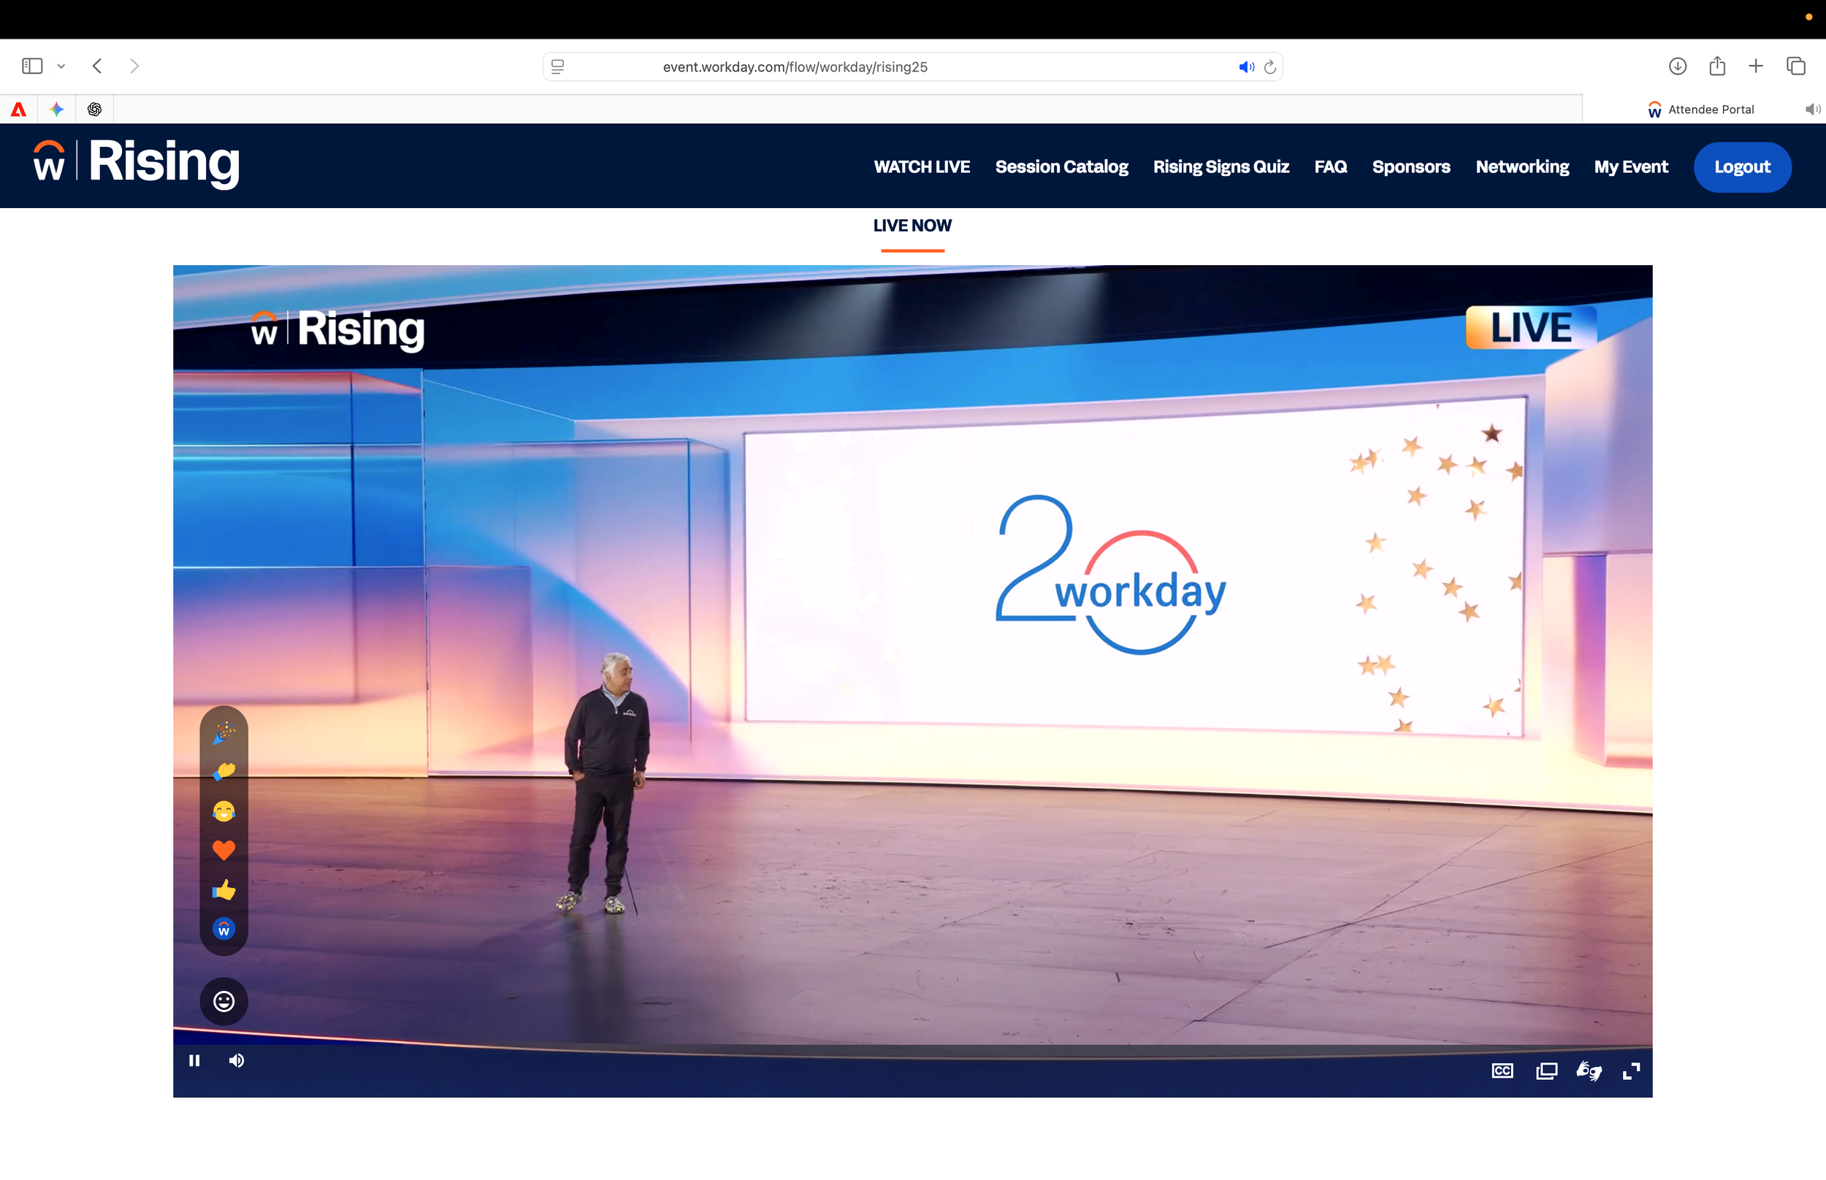Viewport: 1826px width, 1180px height.
Task: Select the LIVE NOW tab
Action: tap(912, 227)
